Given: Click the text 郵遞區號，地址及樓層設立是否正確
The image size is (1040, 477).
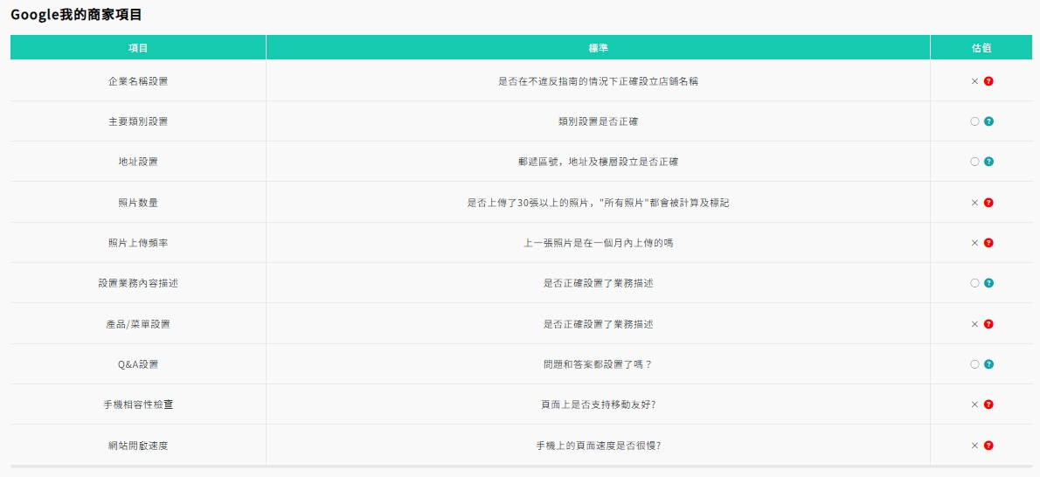Looking at the screenshot, I should point(599,162).
